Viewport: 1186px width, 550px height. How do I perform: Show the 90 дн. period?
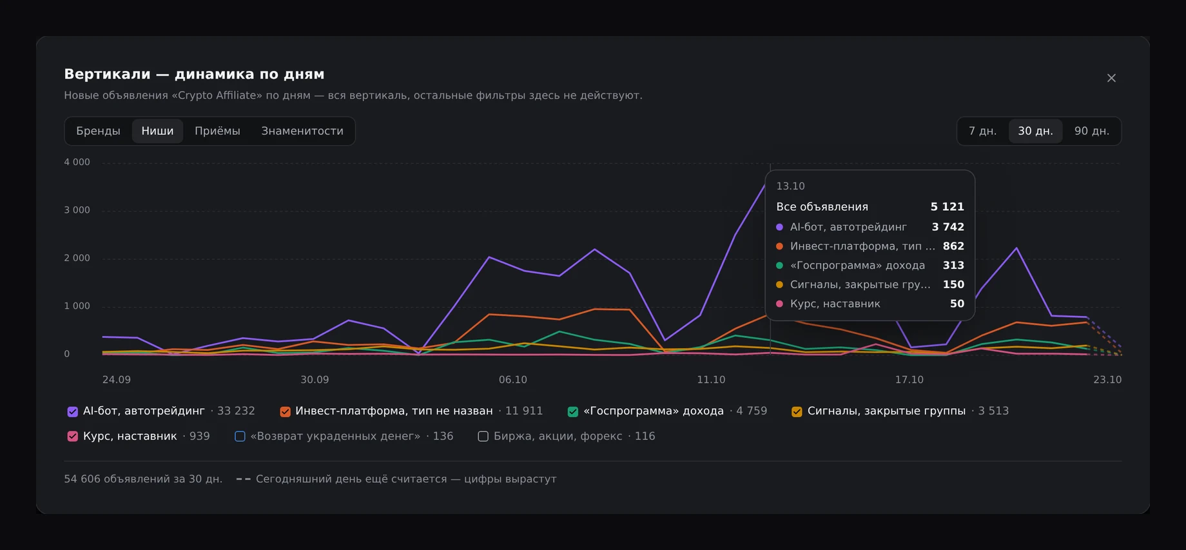pyautogui.click(x=1092, y=131)
